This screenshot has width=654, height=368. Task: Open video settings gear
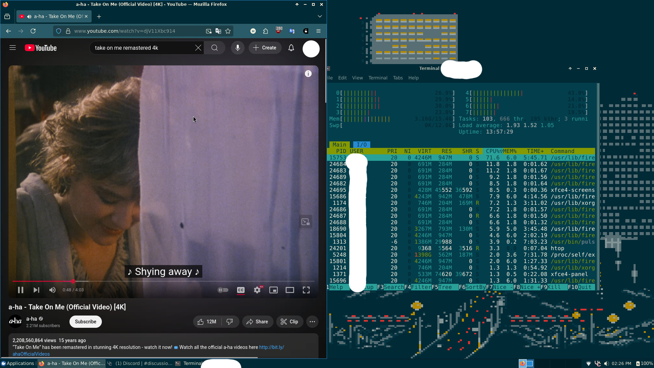(257, 290)
